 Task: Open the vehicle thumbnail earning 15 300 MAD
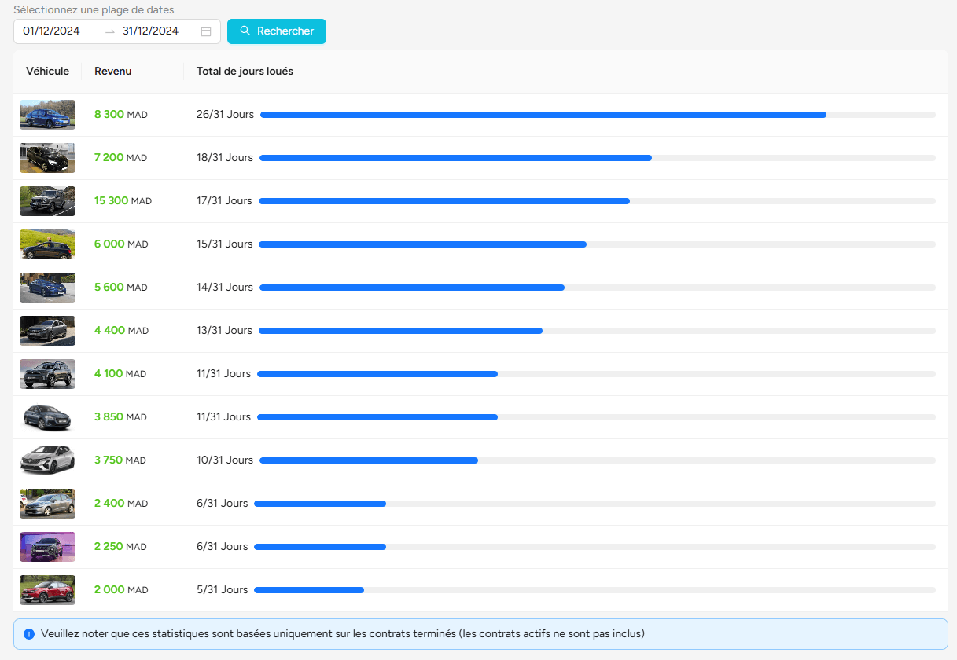click(x=47, y=201)
